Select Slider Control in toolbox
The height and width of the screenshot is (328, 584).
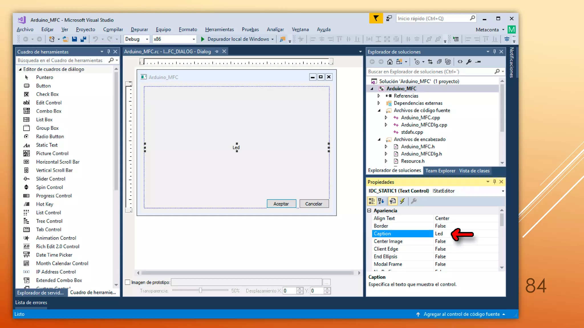point(50,179)
